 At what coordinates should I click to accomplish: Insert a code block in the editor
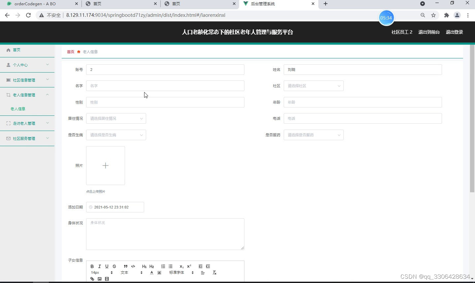pyautogui.click(x=133, y=266)
